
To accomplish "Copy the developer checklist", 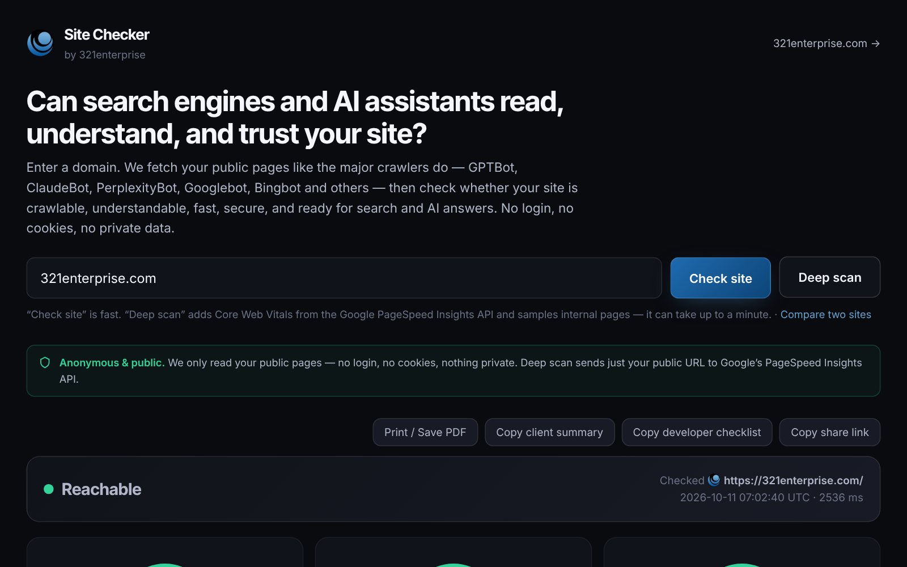I will pyautogui.click(x=697, y=432).
